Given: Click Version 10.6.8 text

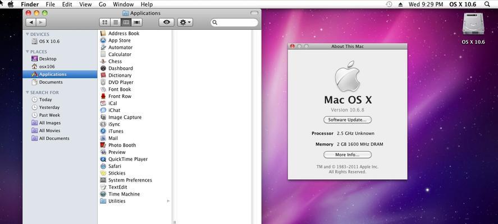Looking at the screenshot, I should (348, 110).
